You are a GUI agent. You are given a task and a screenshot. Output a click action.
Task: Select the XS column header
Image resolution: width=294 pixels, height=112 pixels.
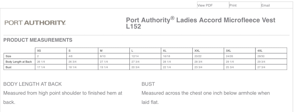click(x=39, y=51)
